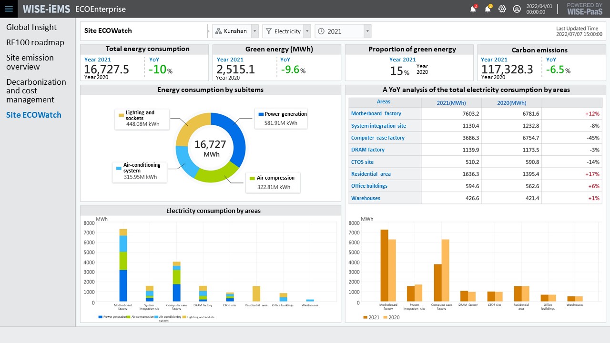This screenshot has height=343, width=610.
Task: Click the 15% proportion of green energy
Action: (399, 71)
